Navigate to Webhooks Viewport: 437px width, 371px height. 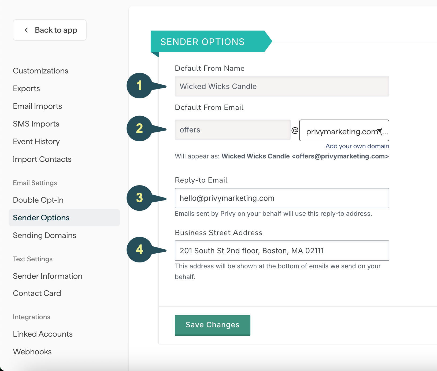click(x=32, y=351)
